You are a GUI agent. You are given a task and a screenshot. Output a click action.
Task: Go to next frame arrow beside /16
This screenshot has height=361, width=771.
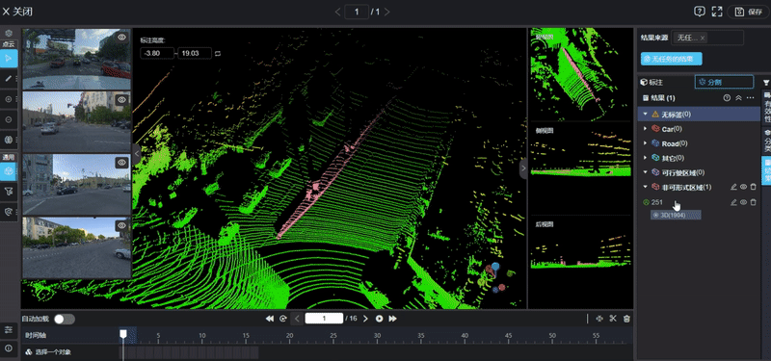[x=365, y=319]
